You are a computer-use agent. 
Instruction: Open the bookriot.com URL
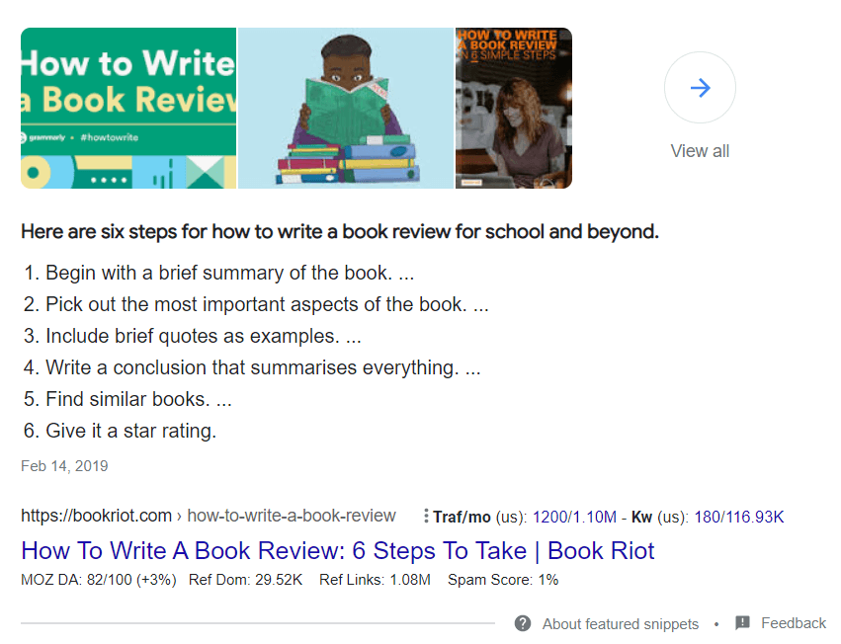tap(96, 515)
